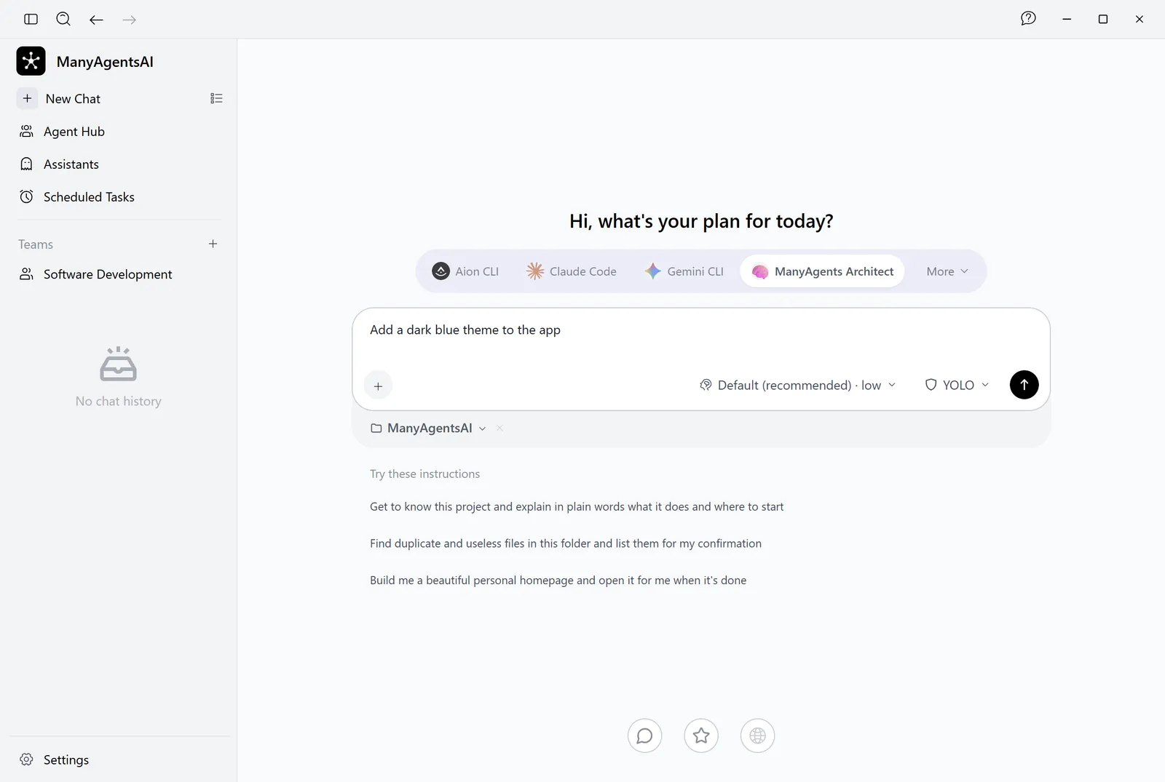Use the 'Build me a beautiful personal homepage' suggestion
Screen dimensions: 1165x782
point(558,580)
